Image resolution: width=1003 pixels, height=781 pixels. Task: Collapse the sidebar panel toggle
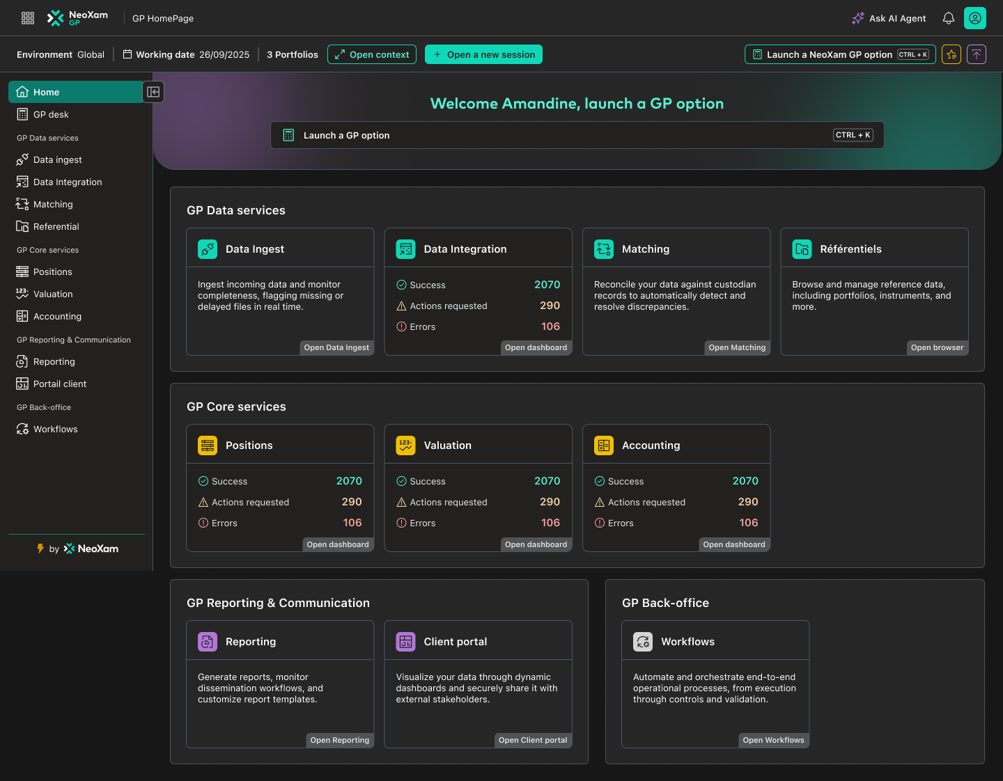[153, 92]
